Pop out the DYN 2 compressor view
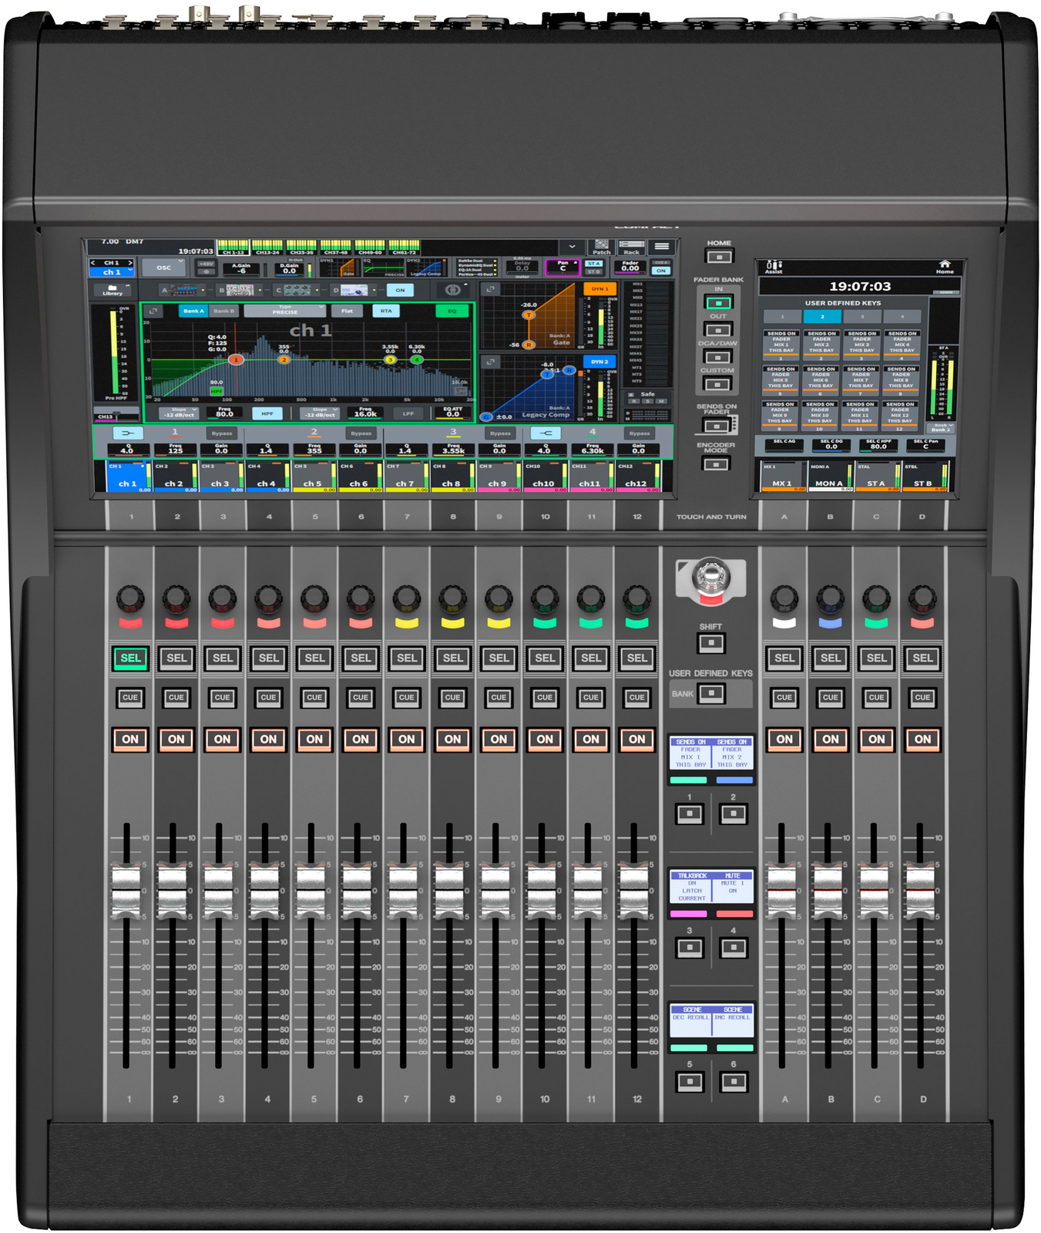 coord(490,361)
